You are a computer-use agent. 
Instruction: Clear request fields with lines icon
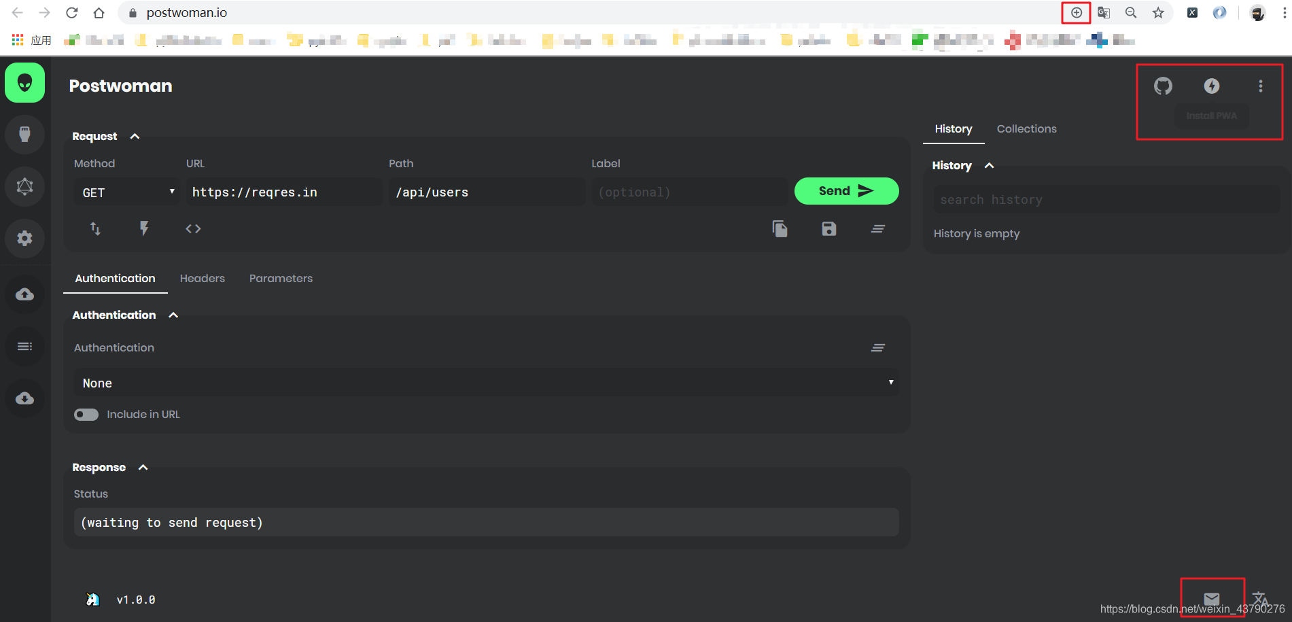click(878, 229)
